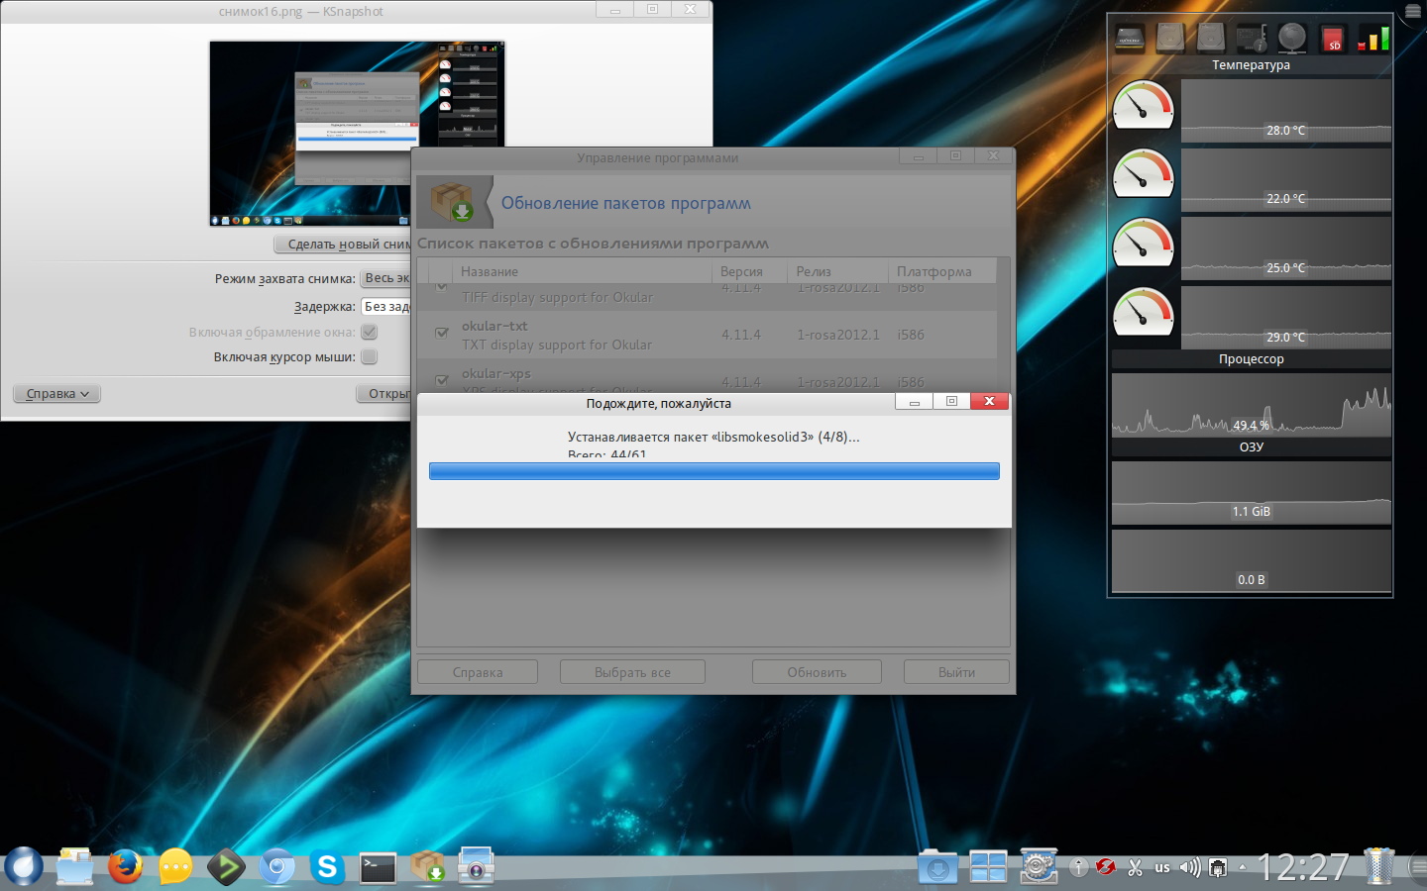
Task: Sort packages by the 'Версия' column header
Action: 749,271
